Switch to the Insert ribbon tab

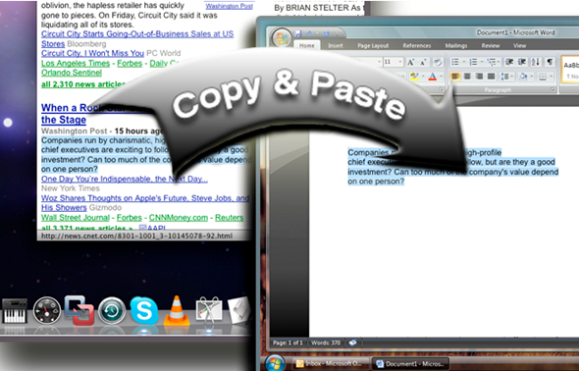click(336, 46)
